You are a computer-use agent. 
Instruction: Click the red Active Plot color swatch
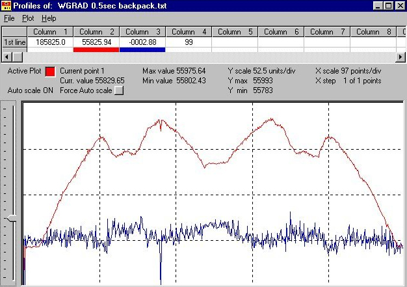click(x=50, y=72)
